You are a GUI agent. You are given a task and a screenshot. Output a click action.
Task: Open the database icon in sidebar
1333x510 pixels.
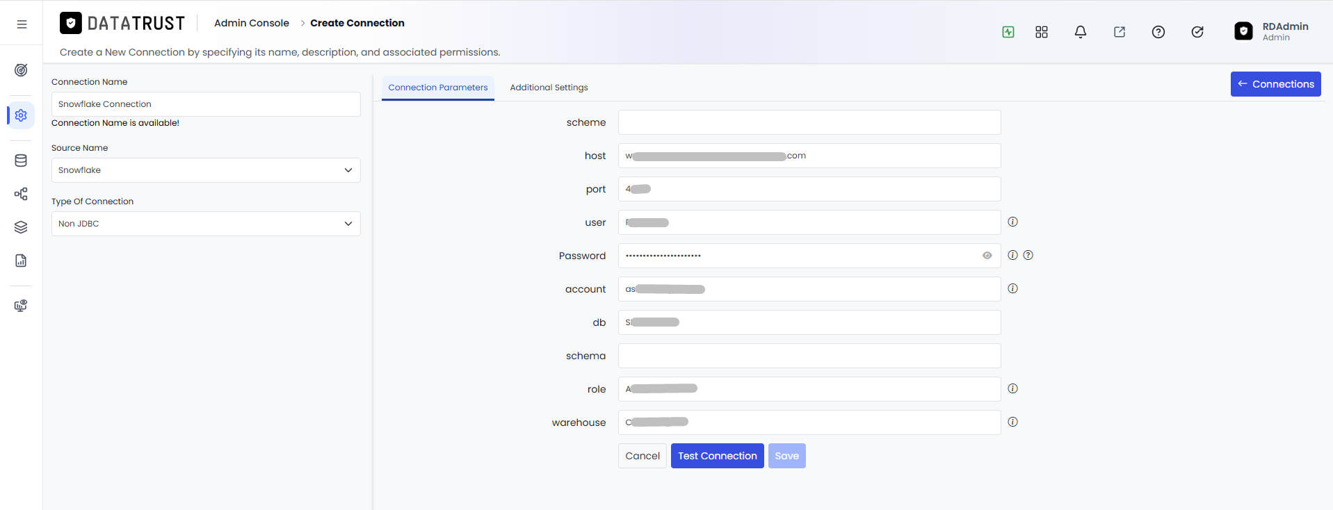(21, 161)
